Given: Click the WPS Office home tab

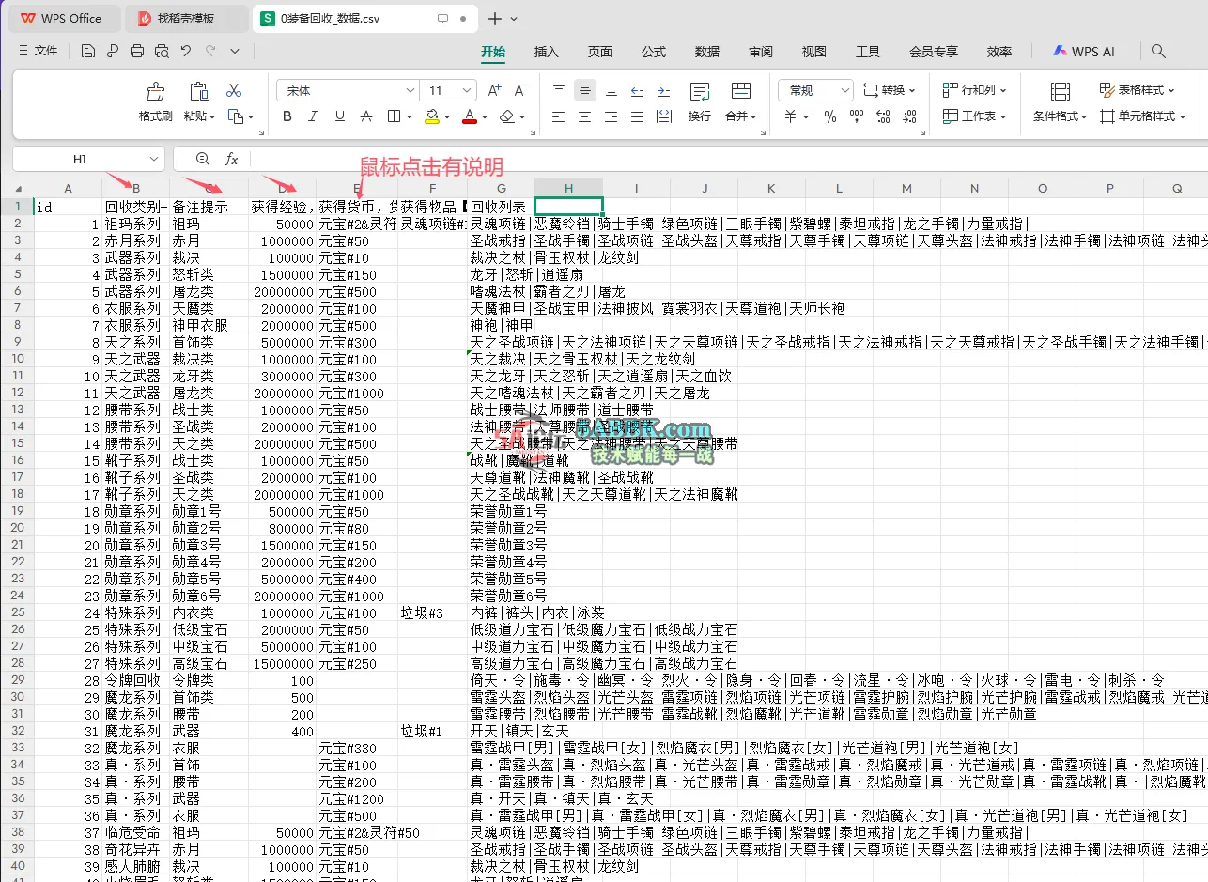Looking at the screenshot, I should tap(63, 18).
